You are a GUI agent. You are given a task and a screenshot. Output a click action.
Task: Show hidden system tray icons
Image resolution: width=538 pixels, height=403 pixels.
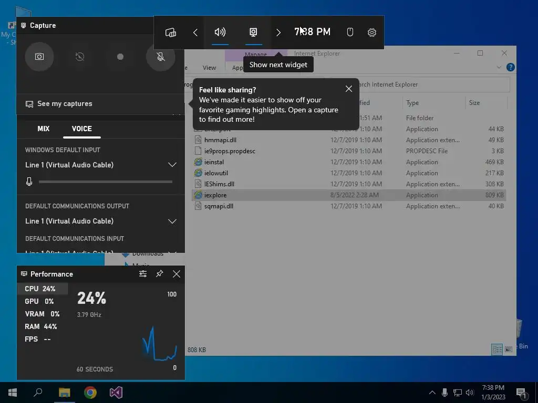coord(432,393)
